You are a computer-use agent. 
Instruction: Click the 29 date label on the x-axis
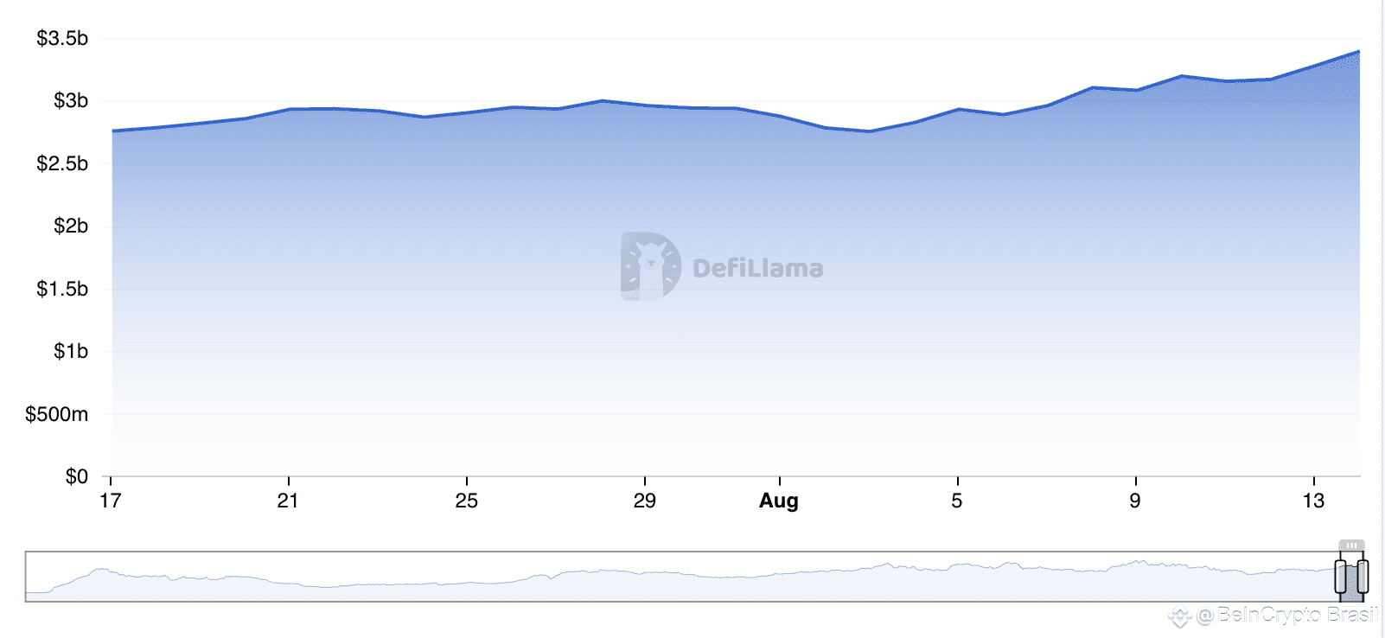(645, 501)
